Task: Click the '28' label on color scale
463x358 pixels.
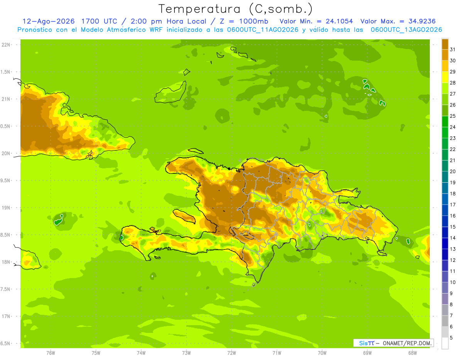Action: (x=453, y=83)
